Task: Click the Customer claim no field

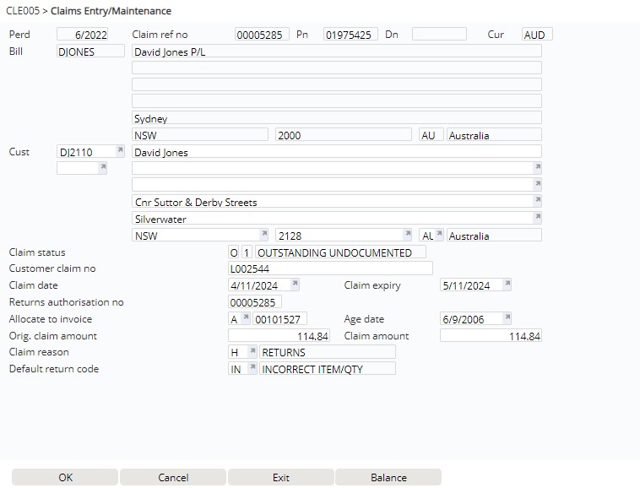Action: (330, 268)
